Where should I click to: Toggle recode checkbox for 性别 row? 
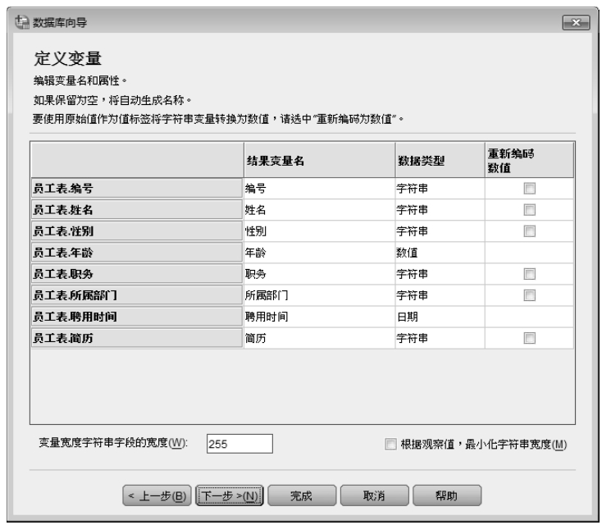(x=530, y=231)
